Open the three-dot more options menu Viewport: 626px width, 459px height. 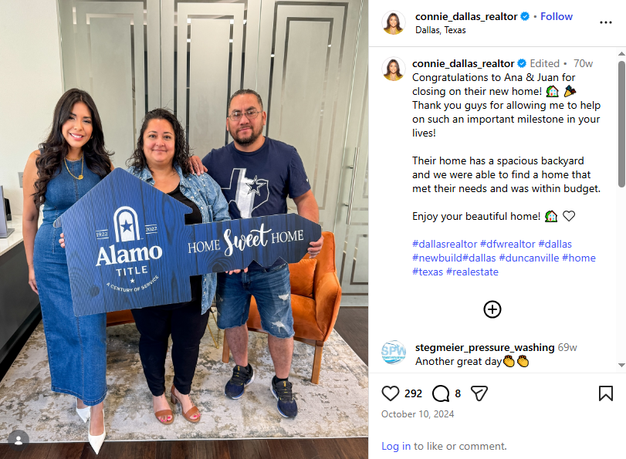606,22
